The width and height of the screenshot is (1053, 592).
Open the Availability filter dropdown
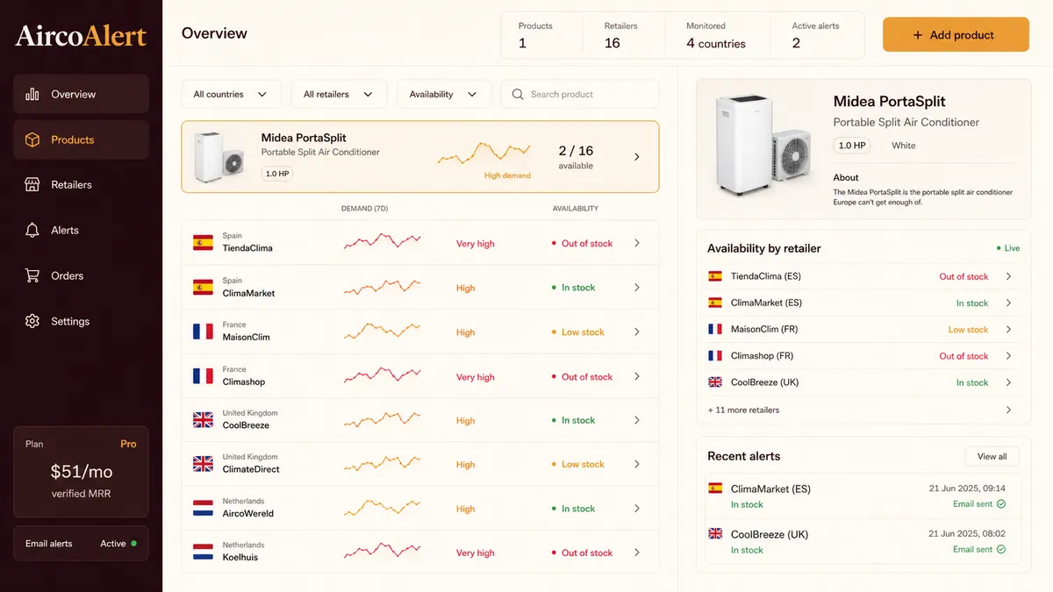[444, 94]
